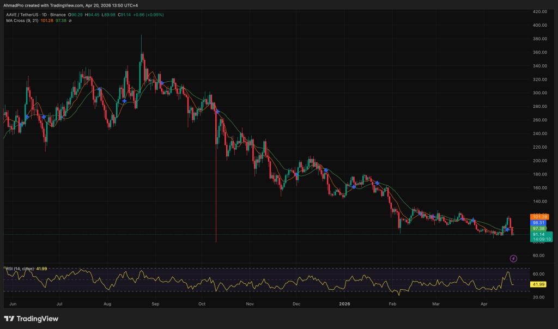Click the purple lightning bolt icon
The image size is (558, 329).
(x=513, y=258)
